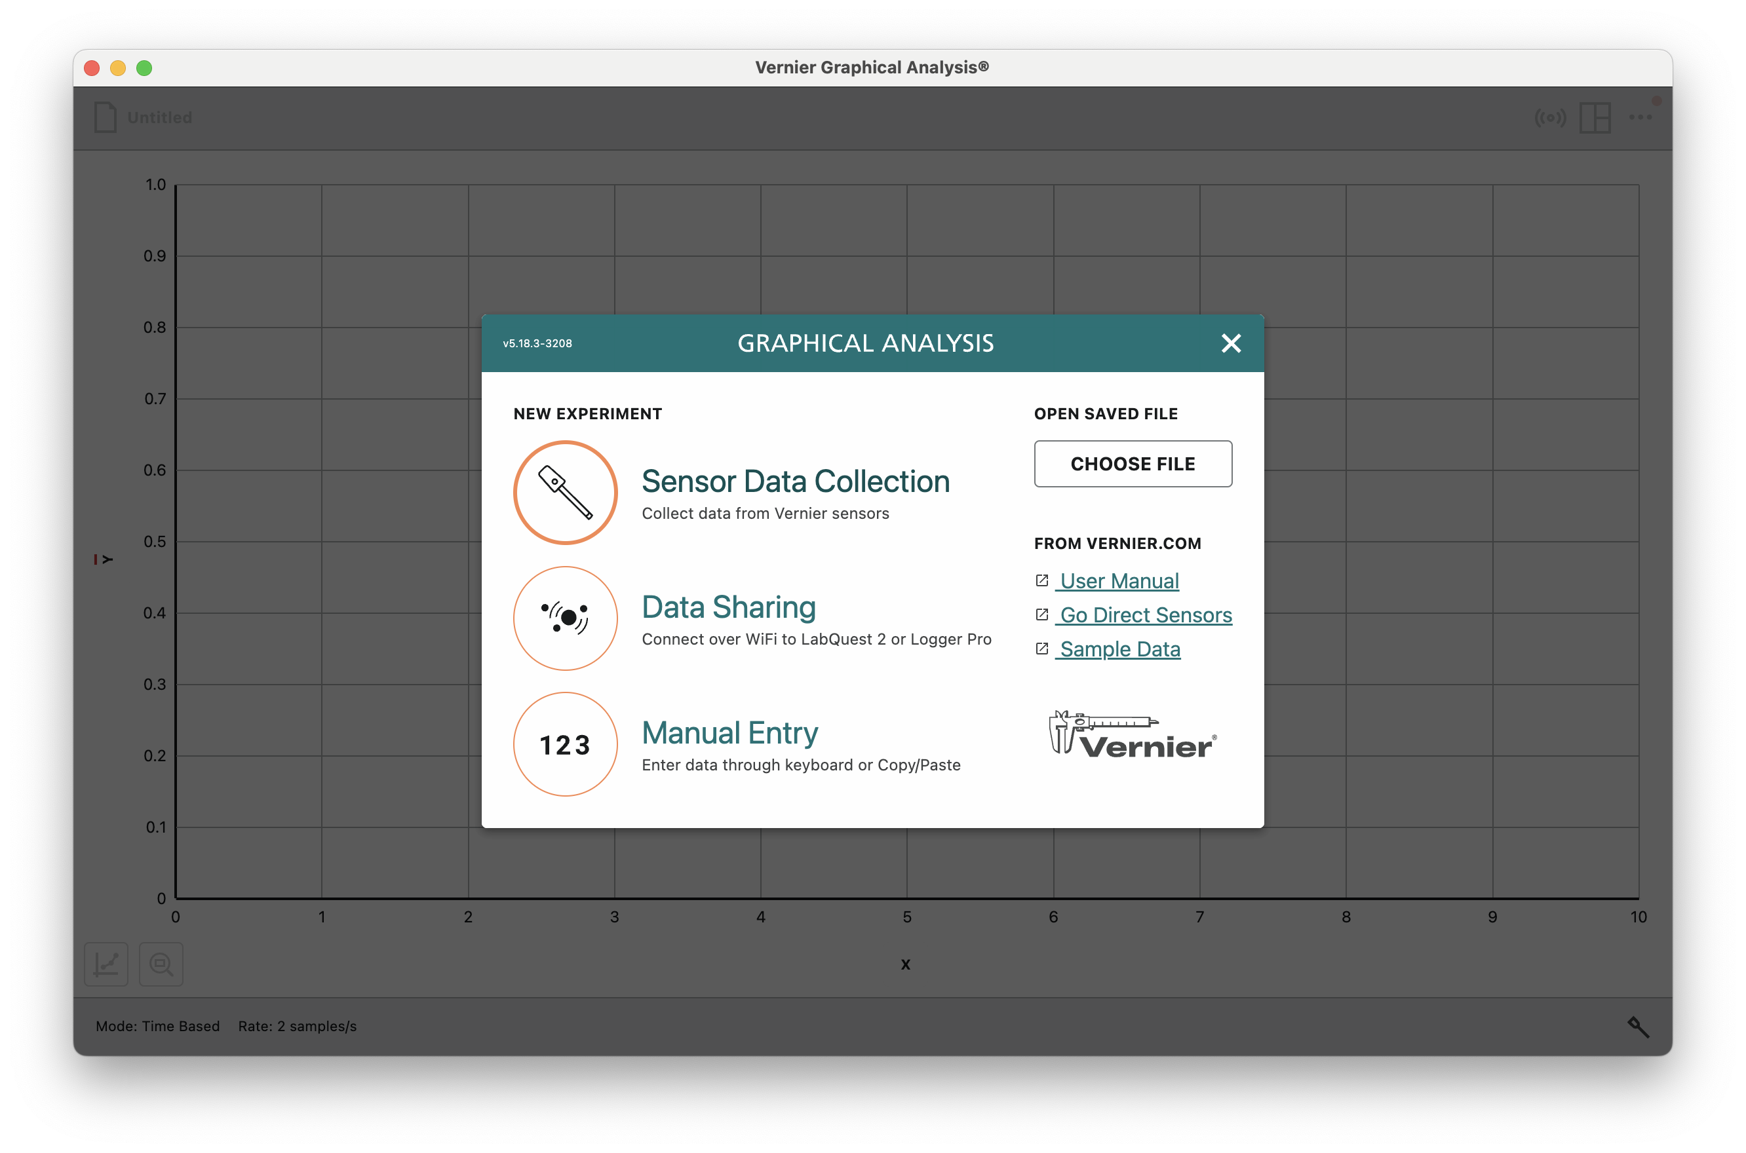Open sensor setup probe icon in the status bar
This screenshot has height=1153, width=1746.
1638,1027
